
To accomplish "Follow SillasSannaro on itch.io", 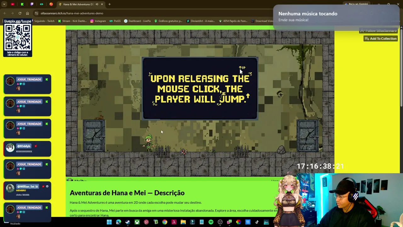I will pos(378,31).
